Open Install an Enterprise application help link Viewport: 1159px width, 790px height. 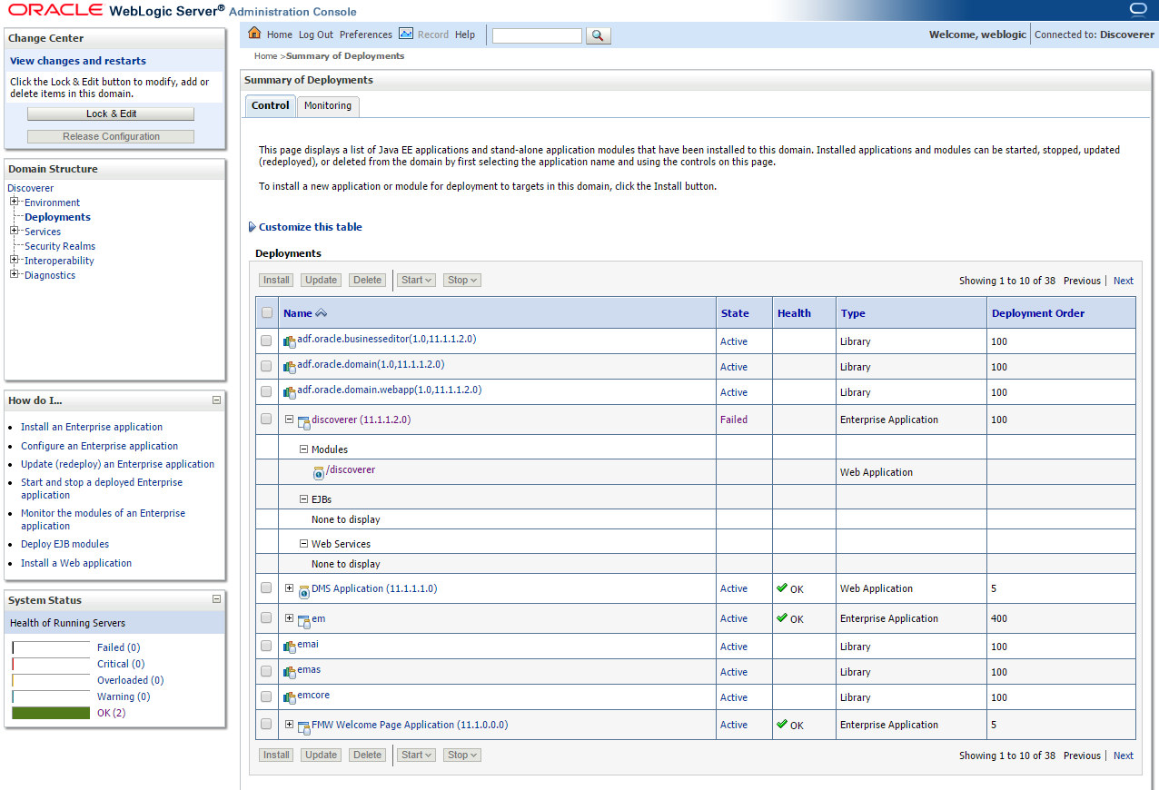92,427
